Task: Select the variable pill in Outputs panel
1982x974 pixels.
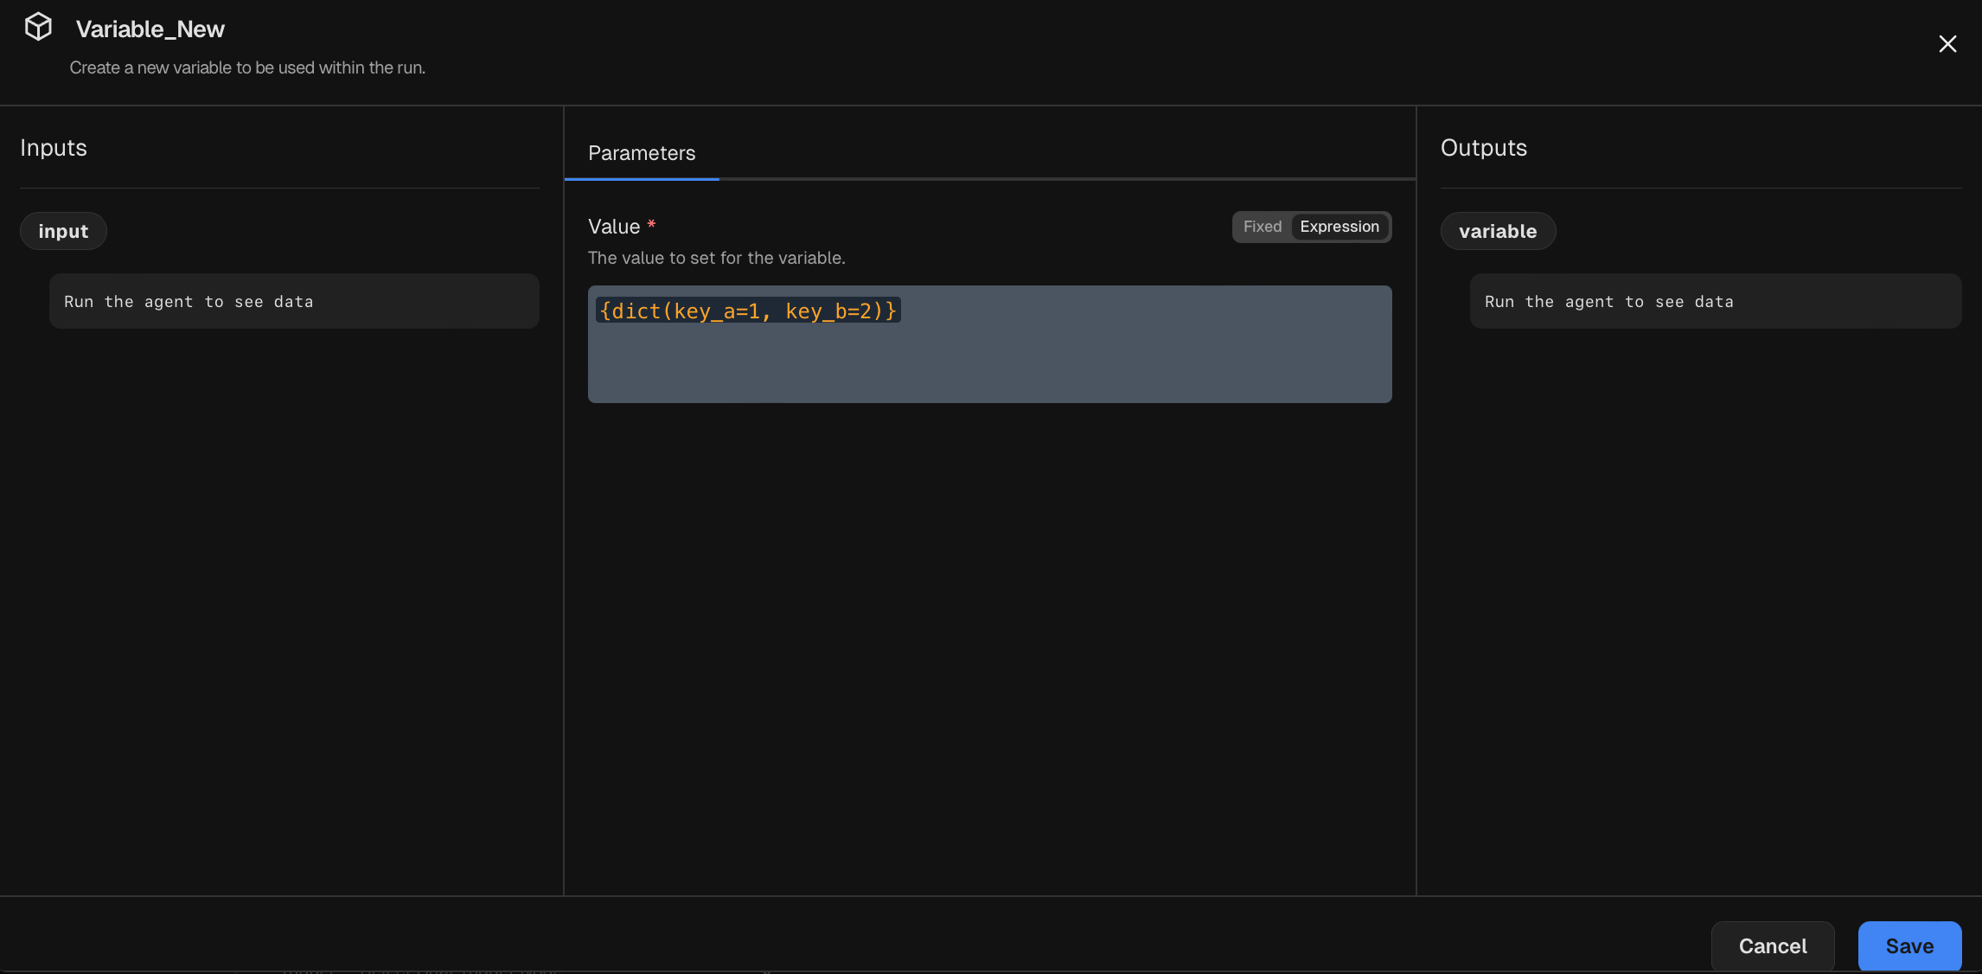Action: click(1498, 230)
